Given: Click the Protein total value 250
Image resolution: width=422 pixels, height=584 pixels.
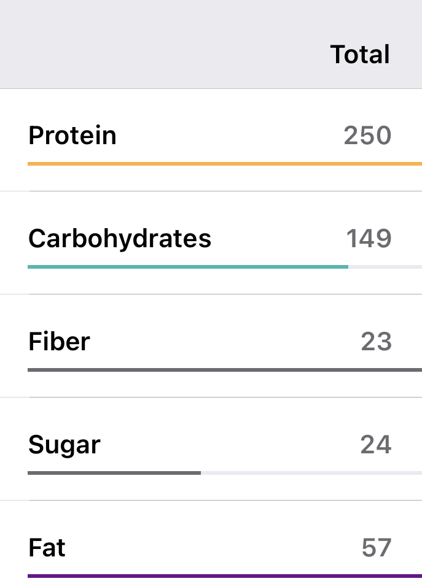Looking at the screenshot, I should pyautogui.click(x=367, y=136).
